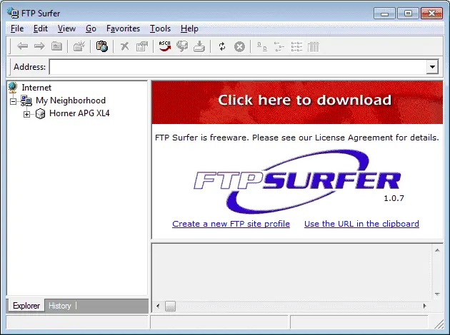Image resolution: width=450 pixels, height=335 pixels.
Task: Click the refresh arrows icon
Action: [222, 46]
